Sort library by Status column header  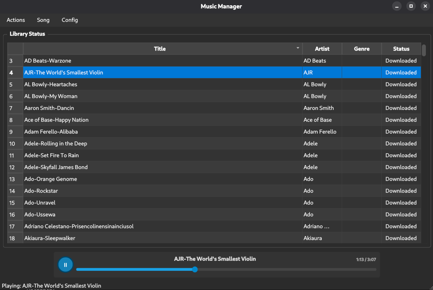[x=401, y=49]
